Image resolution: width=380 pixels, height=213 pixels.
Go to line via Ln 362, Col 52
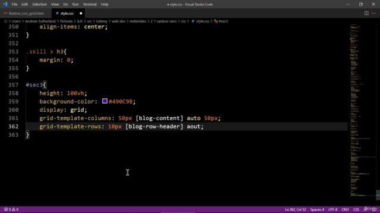tap(296, 209)
